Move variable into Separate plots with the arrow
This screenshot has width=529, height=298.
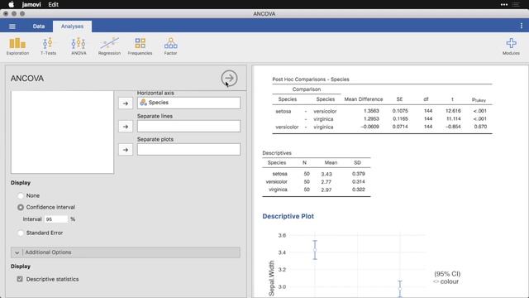(x=126, y=150)
